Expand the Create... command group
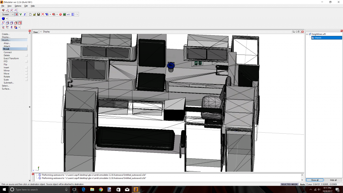Viewport: 343px width, 193px height. pyautogui.click(x=6, y=34)
